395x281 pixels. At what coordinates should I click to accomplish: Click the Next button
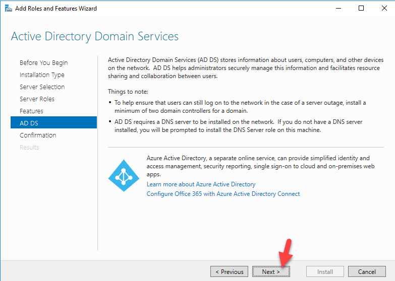(x=271, y=272)
